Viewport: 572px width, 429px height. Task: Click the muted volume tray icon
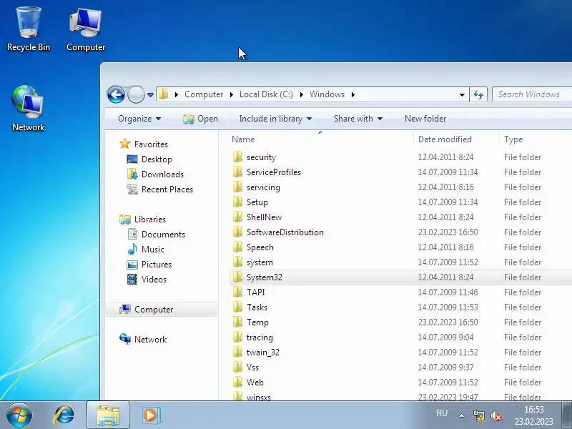click(x=496, y=415)
